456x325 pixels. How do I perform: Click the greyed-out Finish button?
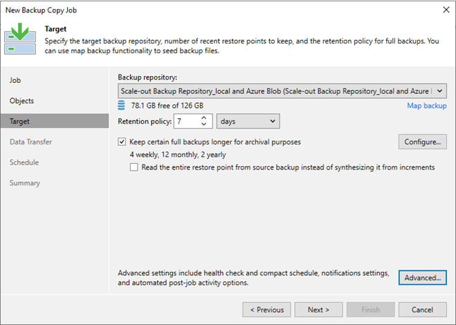(x=370, y=310)
